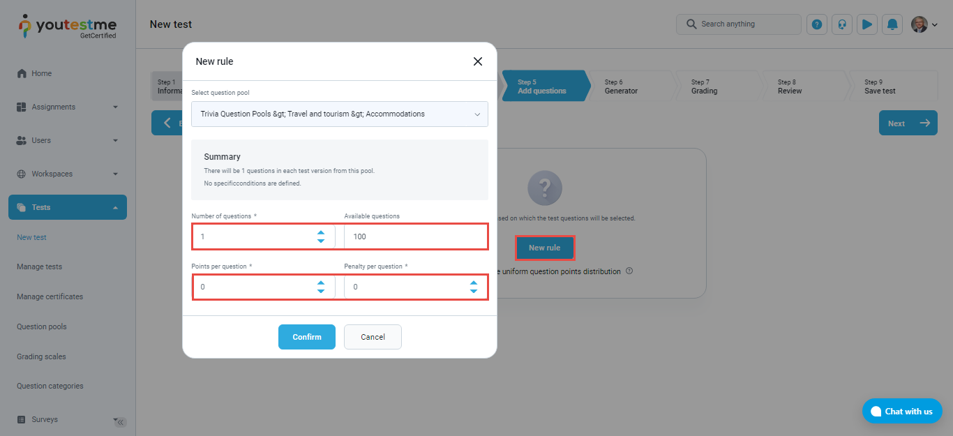953x436 pixels.
Task: Click the Search anything box
Action: (739, 24)
